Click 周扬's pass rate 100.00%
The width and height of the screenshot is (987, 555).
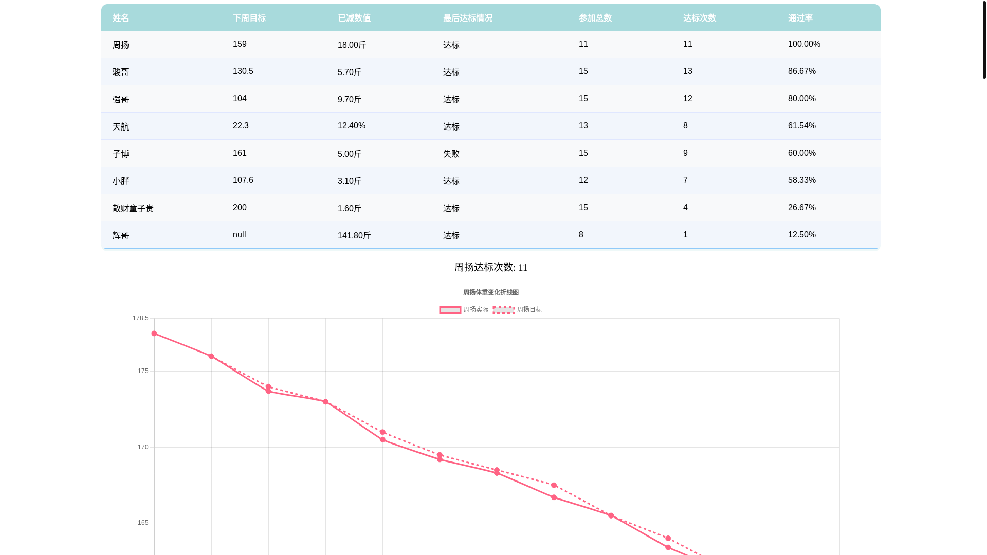coord(804,44)
